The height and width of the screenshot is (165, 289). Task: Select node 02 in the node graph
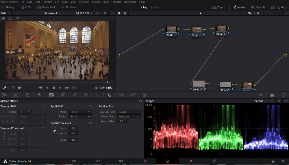tap(197, 30)
